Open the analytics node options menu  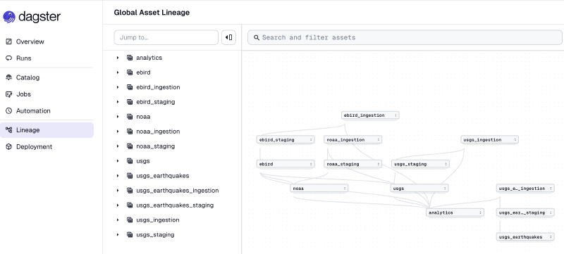(x=480, y=212)
